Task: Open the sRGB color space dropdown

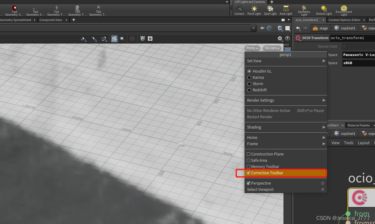Action: click(x=358, y=63)
